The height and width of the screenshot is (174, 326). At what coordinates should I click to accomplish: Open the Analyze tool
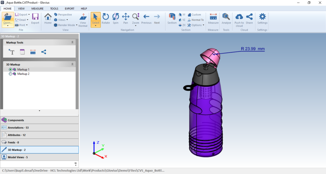tap(226, 18)
